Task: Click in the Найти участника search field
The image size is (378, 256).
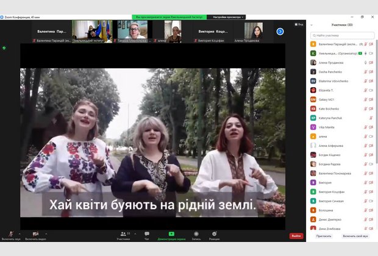Action: coord(343,36)
